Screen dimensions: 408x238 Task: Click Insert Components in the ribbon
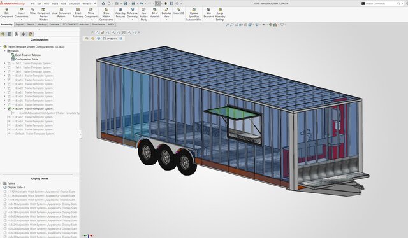(x=21, y=13)
